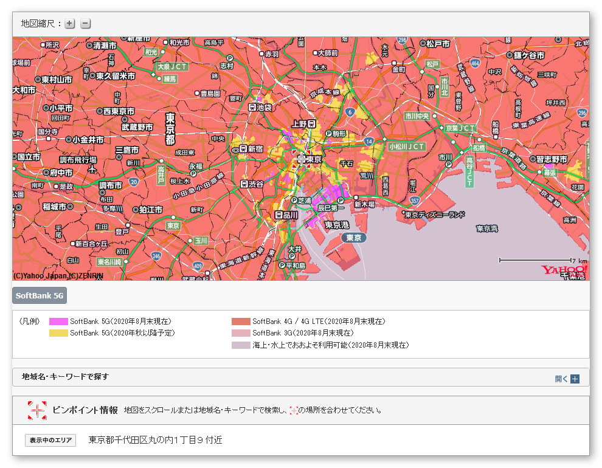This screenshot has width=602, height=468.
Task: Click the 上野 station icon on map
Action: (312, 124)
